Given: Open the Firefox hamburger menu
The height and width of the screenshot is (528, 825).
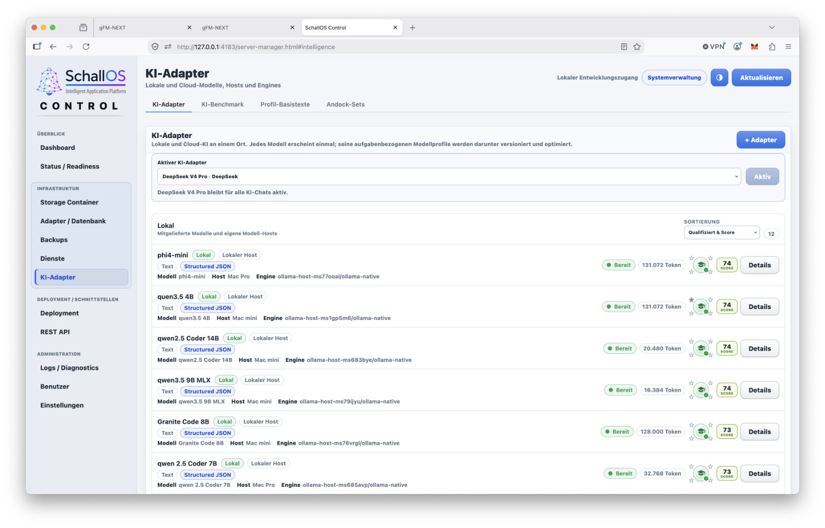Looking at the screenshot, I should (788, 46).
